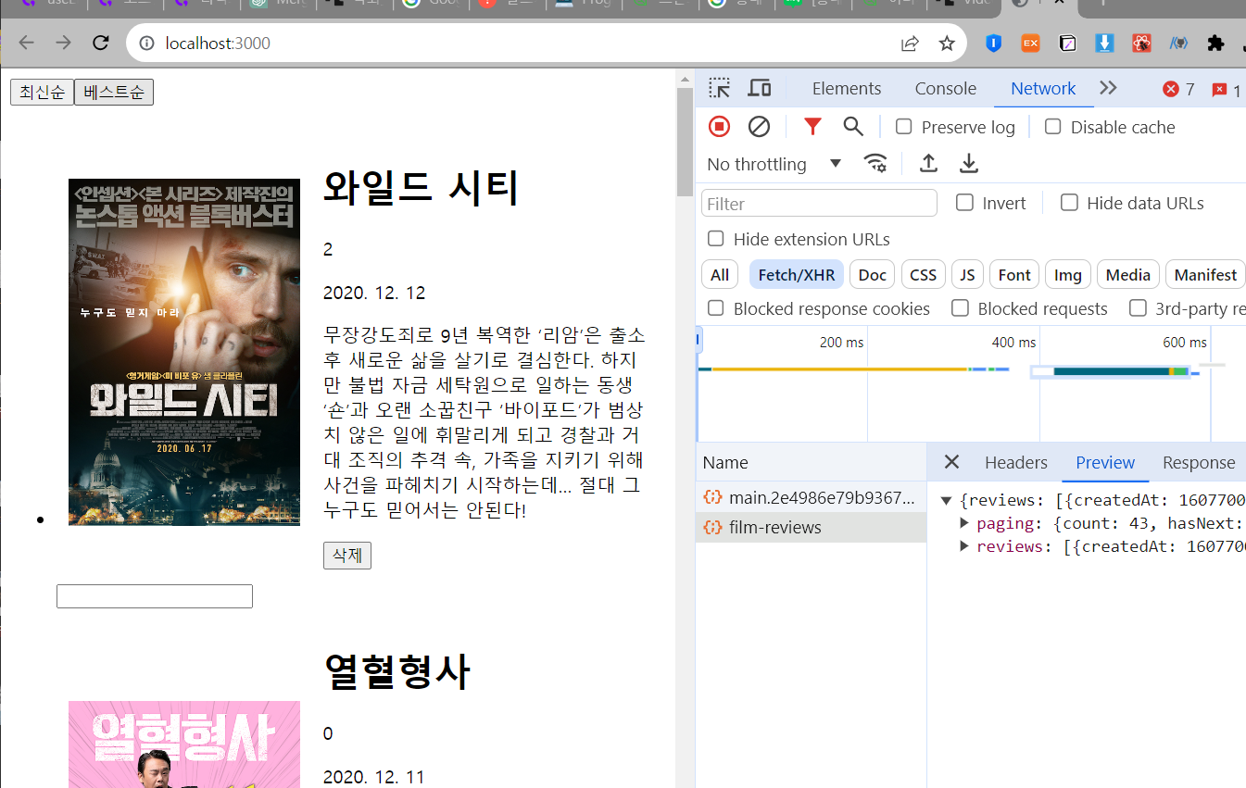Click the red error count badge
The width and height of the screenshot is (1246, 788).
point(1178,89)
